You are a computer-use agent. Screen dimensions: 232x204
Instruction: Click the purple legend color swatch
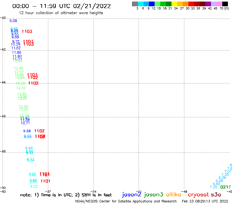208,4
